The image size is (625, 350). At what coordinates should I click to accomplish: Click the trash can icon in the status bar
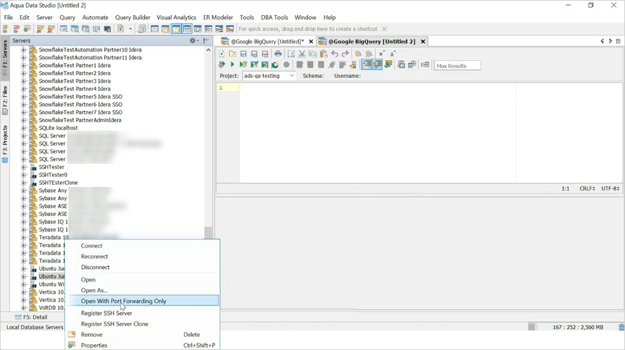click(x=621, y=327)
